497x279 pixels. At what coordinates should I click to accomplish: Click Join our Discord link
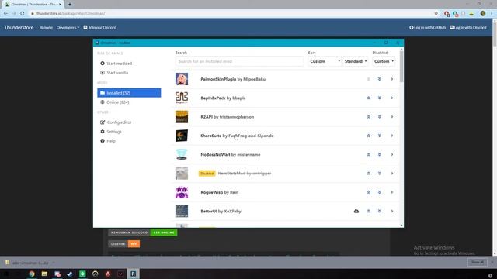click(x=100, y=28)
